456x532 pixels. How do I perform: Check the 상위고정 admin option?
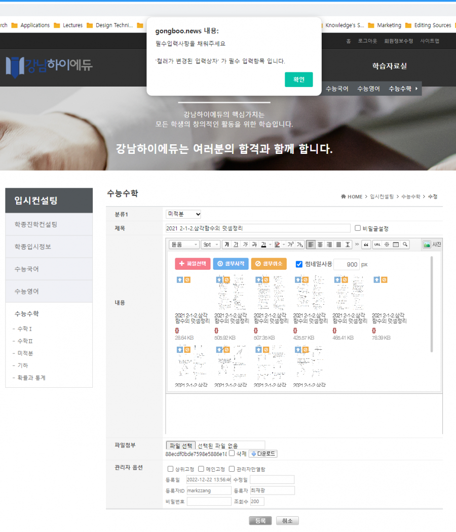(x=170, y=469)
